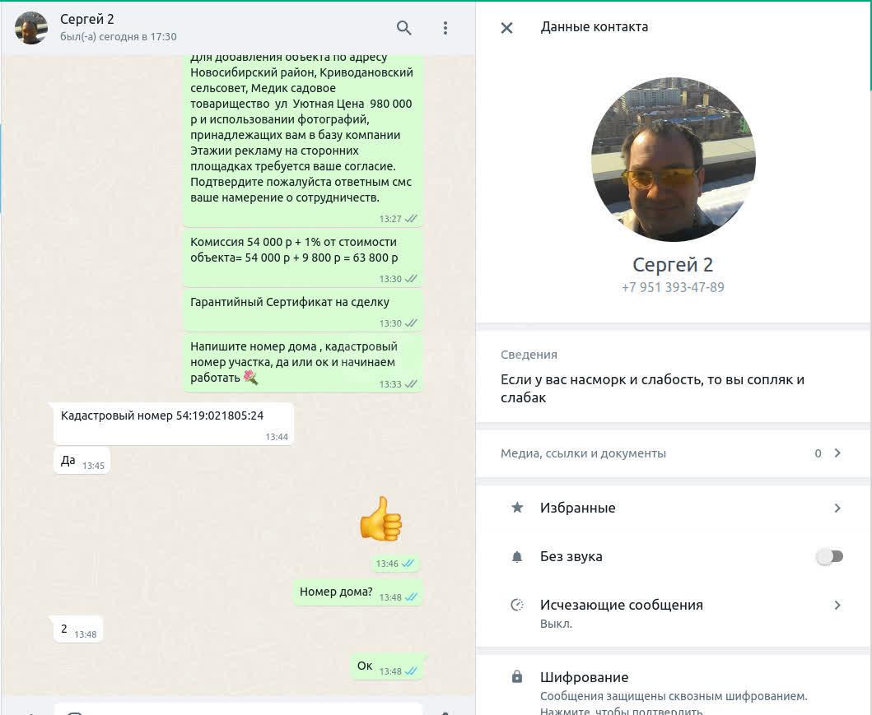
Task: Click the phone number +7 951 393-47-89
Action: [673, 287]
